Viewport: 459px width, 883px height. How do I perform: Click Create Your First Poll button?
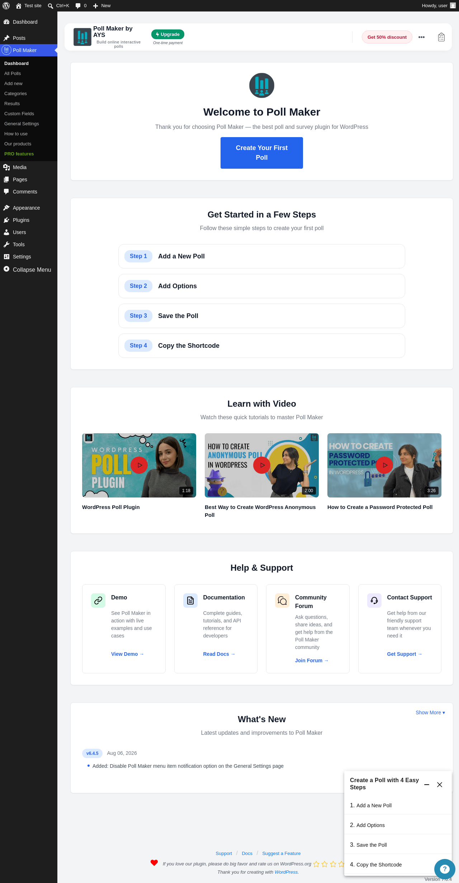[262, 153]
